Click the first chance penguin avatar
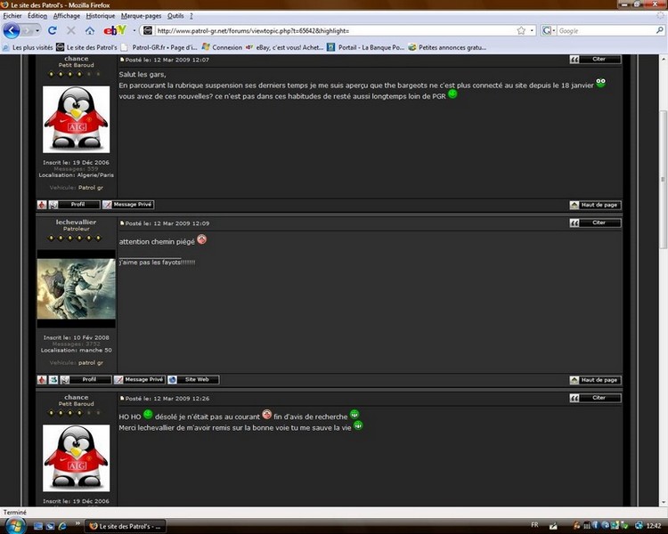This screenshot has height=534, width=668. tap(77, 119)
